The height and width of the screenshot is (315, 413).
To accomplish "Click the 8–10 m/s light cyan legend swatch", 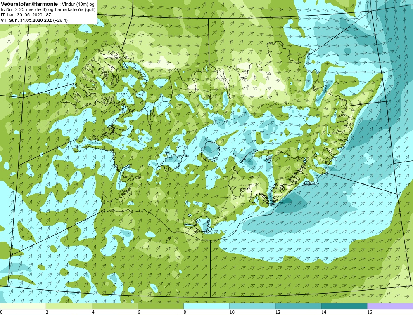I will point(206,306).
